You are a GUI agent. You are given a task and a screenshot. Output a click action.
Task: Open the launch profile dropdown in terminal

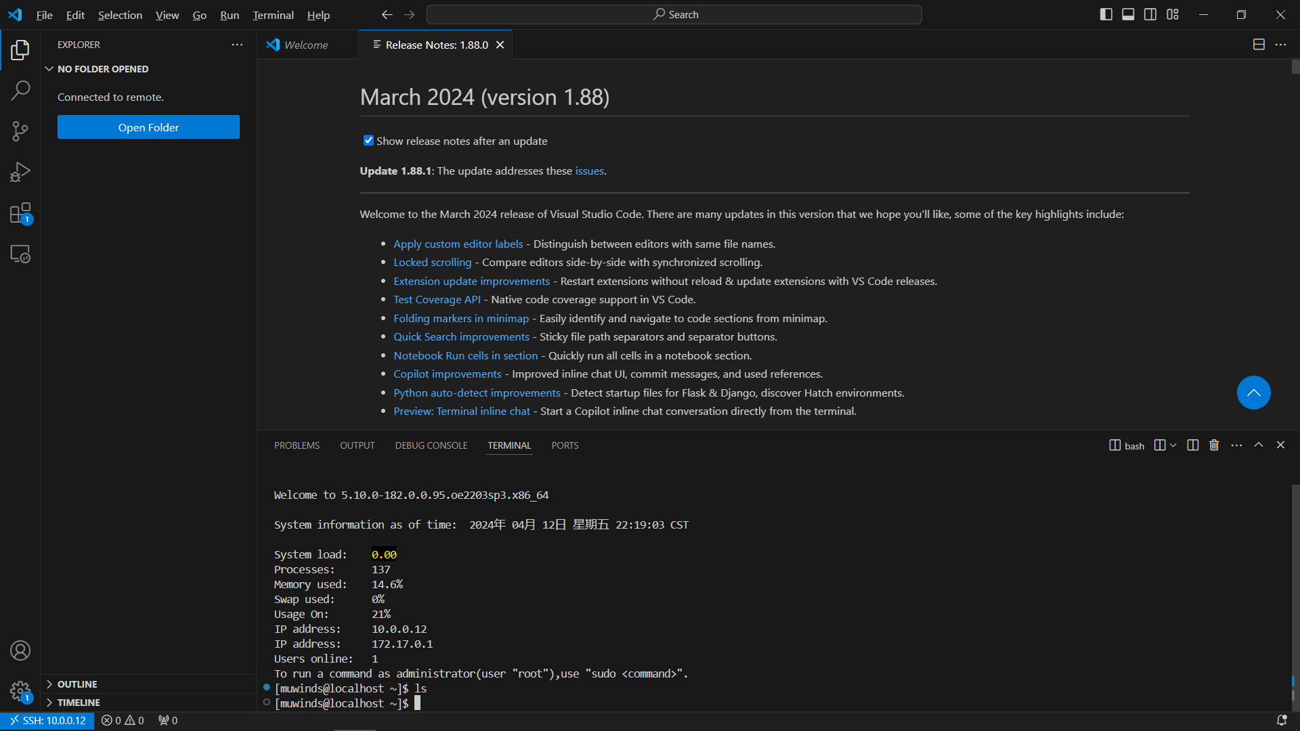(1173, 445)
